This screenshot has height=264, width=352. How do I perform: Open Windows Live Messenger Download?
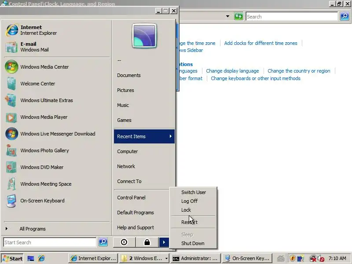(57, 134)
